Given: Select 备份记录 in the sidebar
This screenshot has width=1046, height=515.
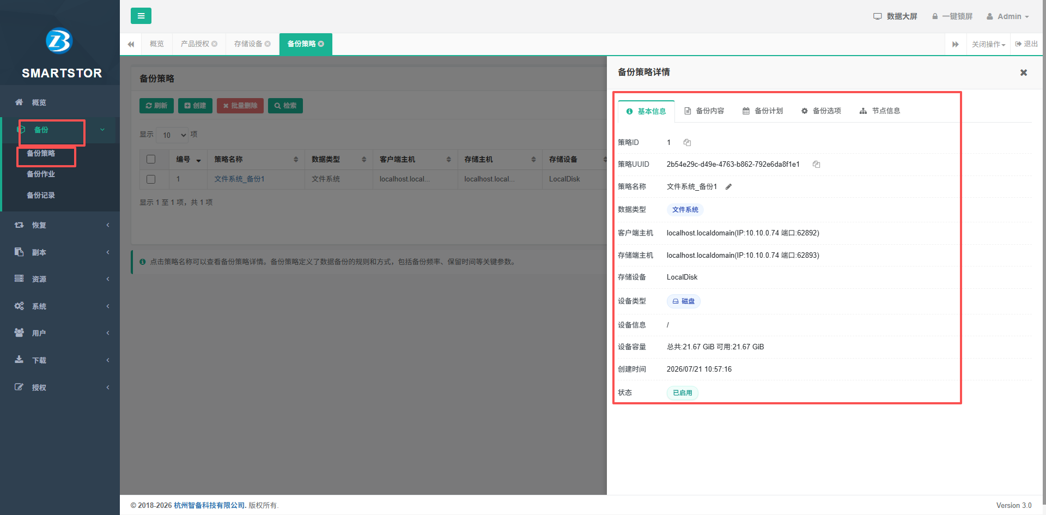Looking at the screenshot, I should coord(41,195).
